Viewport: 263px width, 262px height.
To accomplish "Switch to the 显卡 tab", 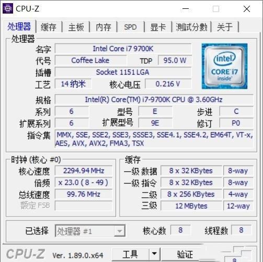I will (158, 27).
